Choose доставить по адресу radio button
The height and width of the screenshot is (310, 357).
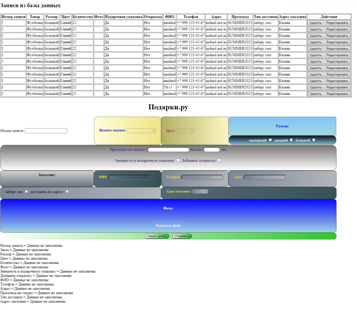pos(67,192)
